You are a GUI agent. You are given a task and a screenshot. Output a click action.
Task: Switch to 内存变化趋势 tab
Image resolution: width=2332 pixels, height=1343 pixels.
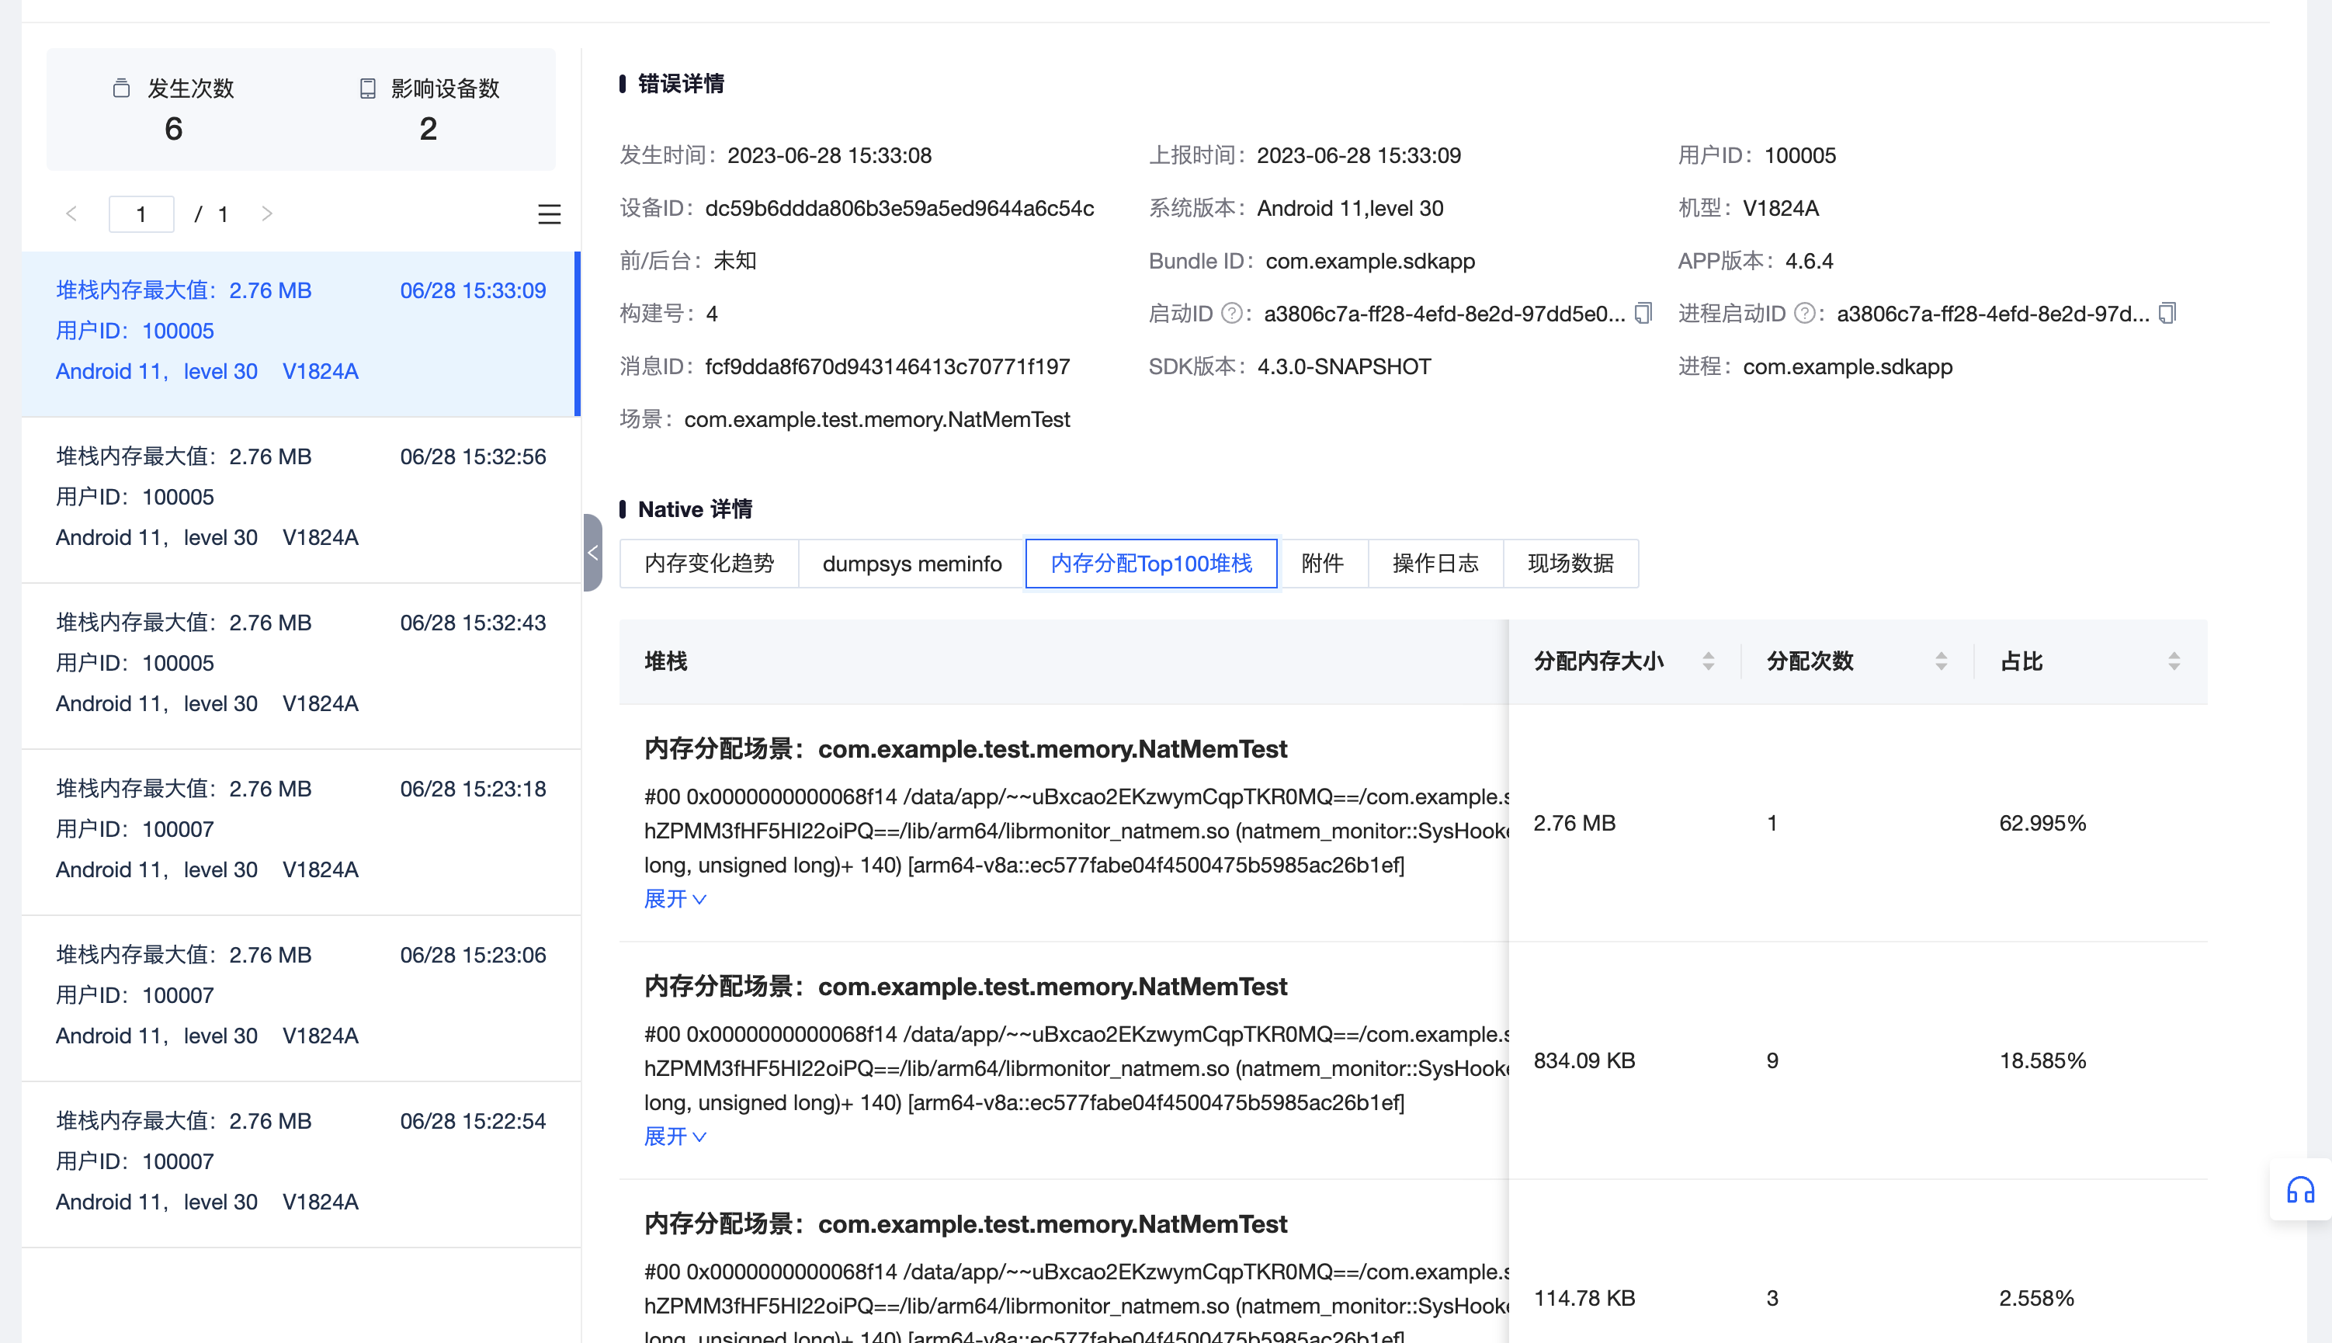click(x=709, y=564)
